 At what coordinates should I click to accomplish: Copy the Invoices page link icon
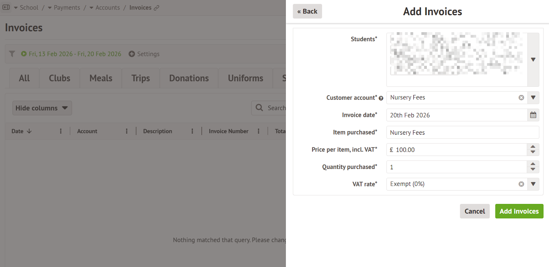click(156, 8)
